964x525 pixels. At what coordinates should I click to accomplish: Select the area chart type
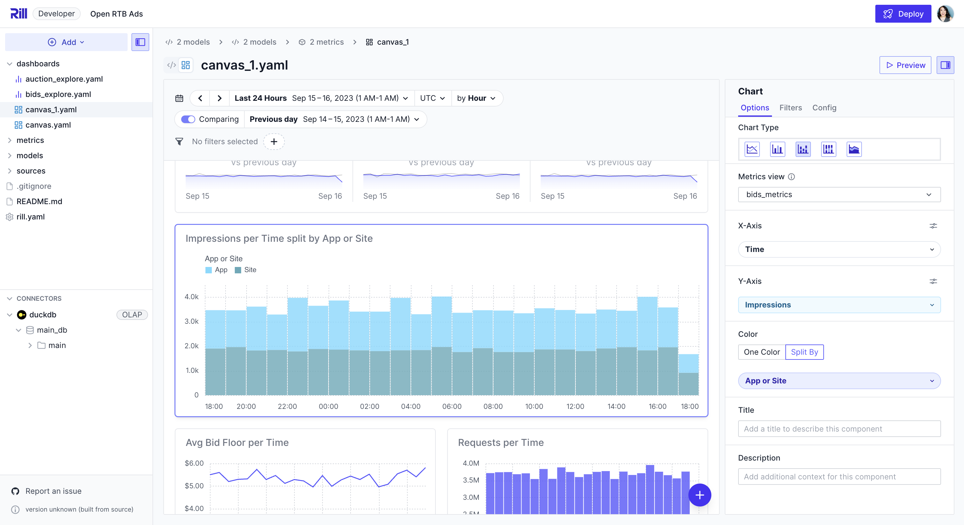854,149
